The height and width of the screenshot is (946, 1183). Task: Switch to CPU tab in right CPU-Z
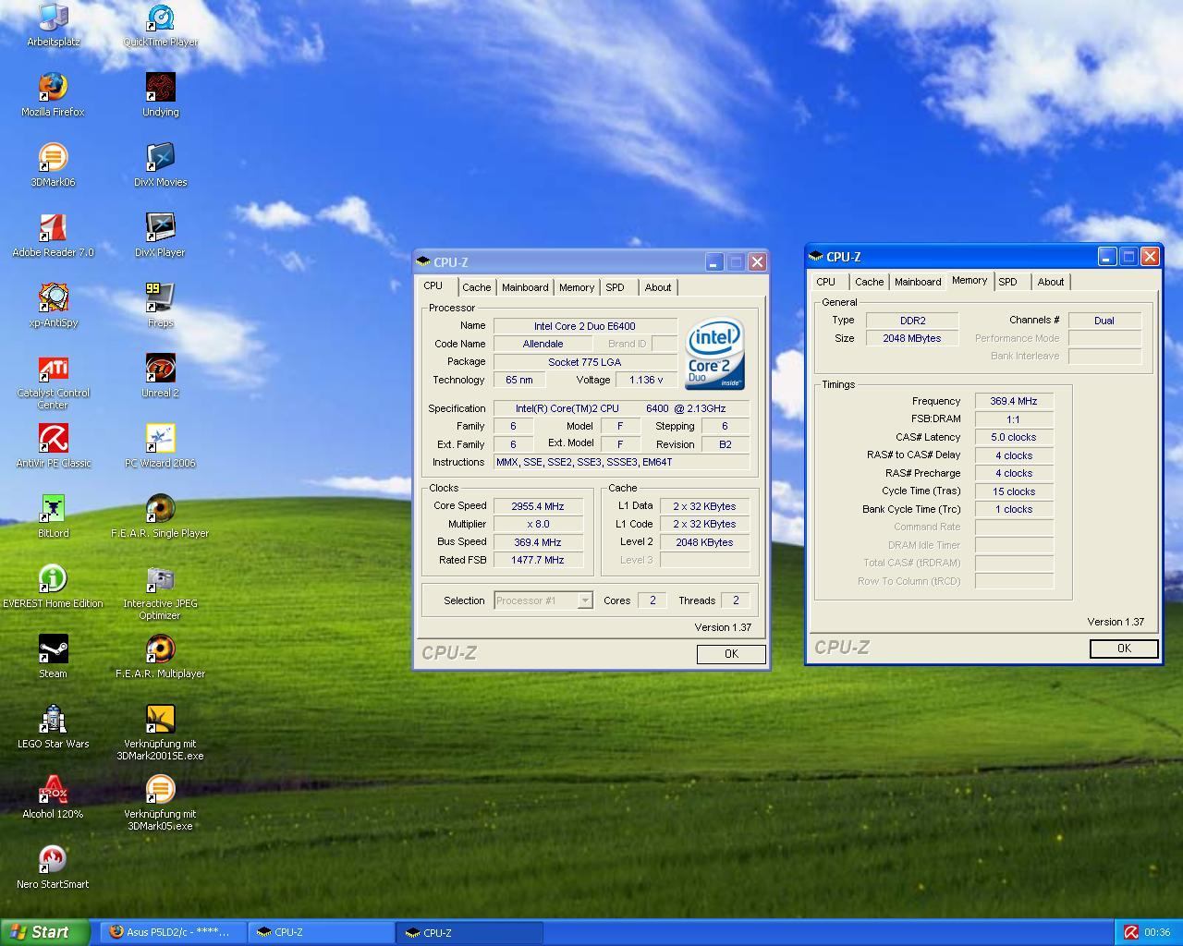click(826, 282)
